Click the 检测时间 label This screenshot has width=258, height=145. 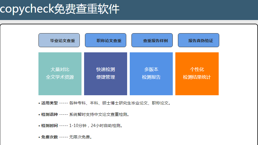49,126
